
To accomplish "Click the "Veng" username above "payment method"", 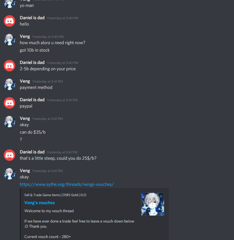I will point(25,81).
